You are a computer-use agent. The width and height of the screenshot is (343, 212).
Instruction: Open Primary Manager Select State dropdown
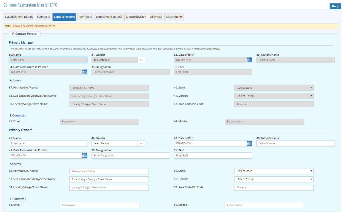point(274,88)
